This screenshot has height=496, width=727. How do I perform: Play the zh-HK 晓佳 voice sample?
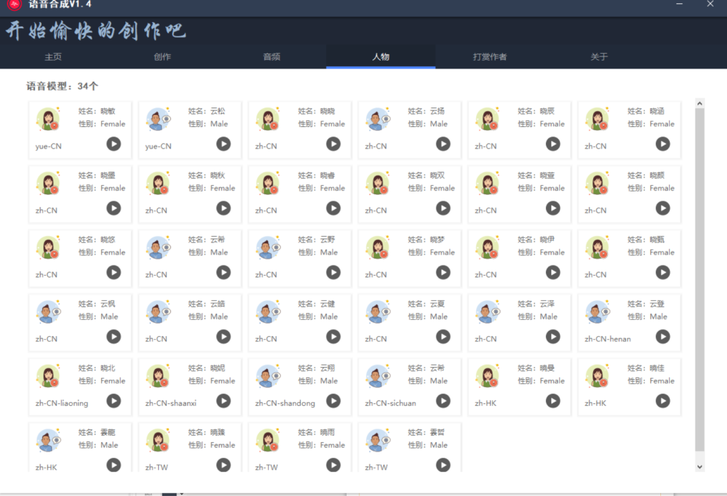click(662, 401)
